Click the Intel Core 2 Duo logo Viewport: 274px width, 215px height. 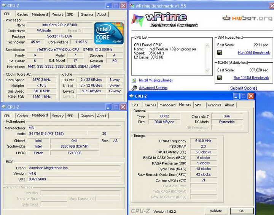tap(109, 33)
